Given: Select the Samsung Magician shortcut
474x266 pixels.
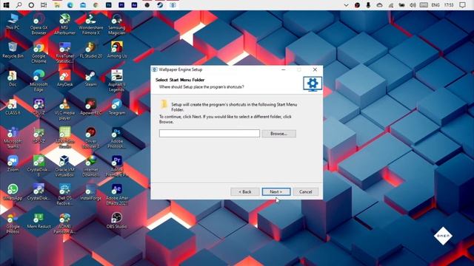Looking at the screenshot, I should (117, 24).
